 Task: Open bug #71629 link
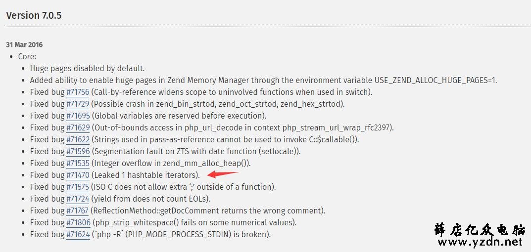coord(78,127)
